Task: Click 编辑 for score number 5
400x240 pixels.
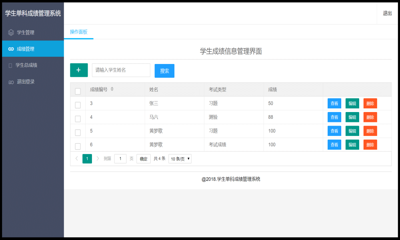Action: pyautogui.click(x=352, y=131)
